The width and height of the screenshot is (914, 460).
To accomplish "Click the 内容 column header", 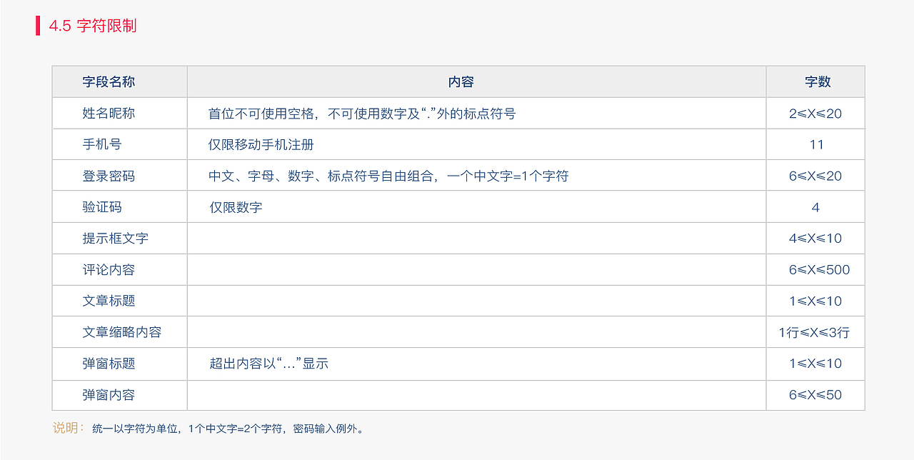I will 461,82.
